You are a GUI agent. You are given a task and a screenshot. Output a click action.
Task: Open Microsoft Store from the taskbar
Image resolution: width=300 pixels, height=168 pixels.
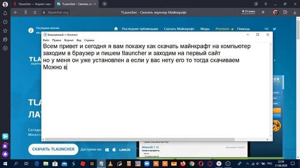click(x=55, y=164)
